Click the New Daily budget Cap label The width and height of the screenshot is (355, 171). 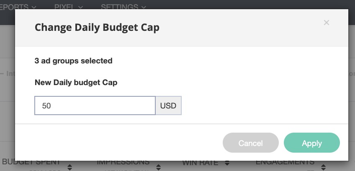coord(76,83)
